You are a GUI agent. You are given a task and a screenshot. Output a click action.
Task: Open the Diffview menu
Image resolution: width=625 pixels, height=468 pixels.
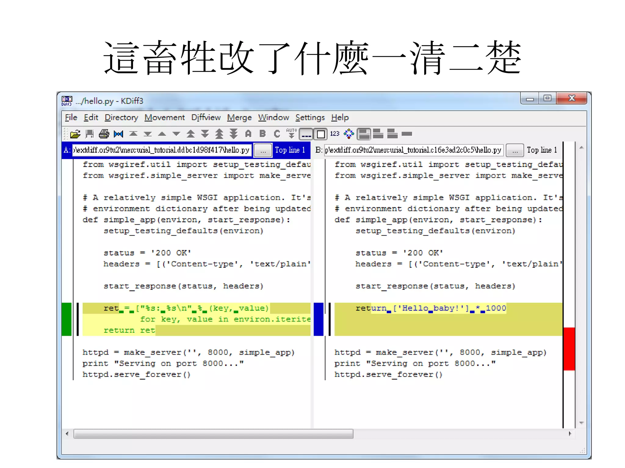206,118
